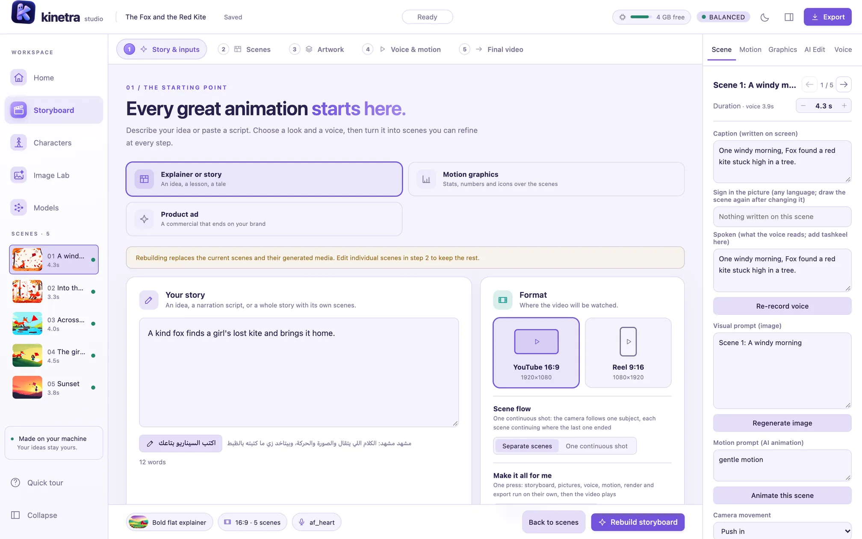Increase scene duration with plus
The image size is (862, 539).
[x=844, y=106]
